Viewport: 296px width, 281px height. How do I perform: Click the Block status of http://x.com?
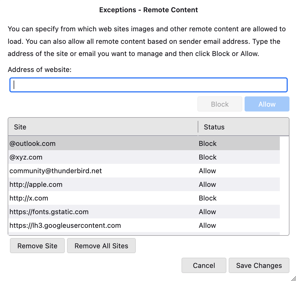point(208,198)
